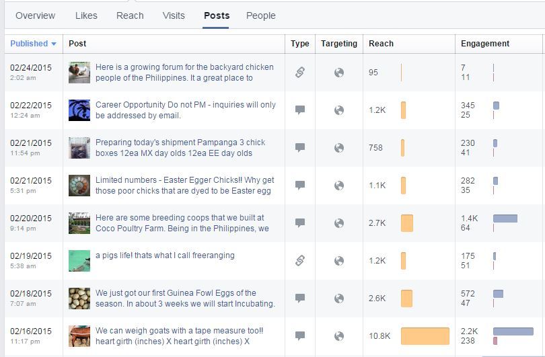Click link-type icon for 02/24/2015 backyard chicken post
This screenshot has width=545, height=357.
[300, 73]
